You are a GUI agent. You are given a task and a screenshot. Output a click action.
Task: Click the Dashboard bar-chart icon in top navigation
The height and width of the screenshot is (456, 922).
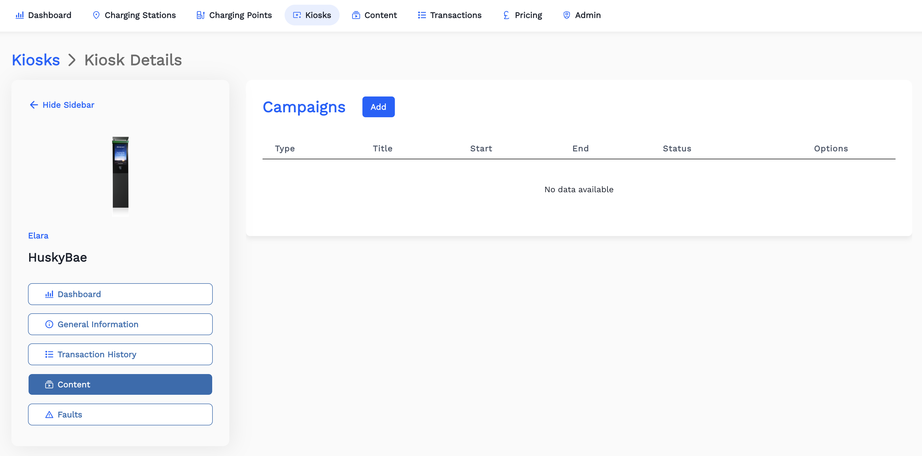[20, 15]
